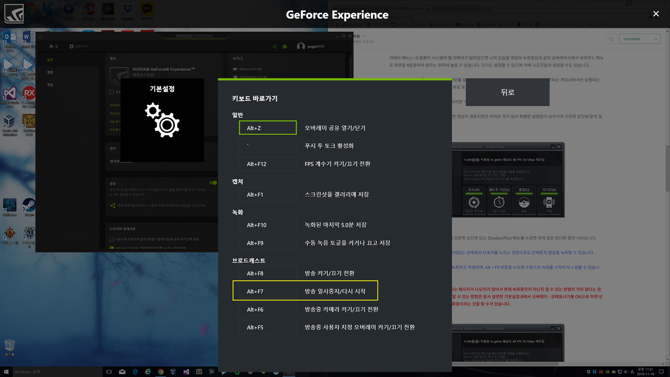The width and height of the screenshot is (670, 377).
Task: Edit the Alt+F5 custom overlay hotkey
Action: (x=268, y=327)
